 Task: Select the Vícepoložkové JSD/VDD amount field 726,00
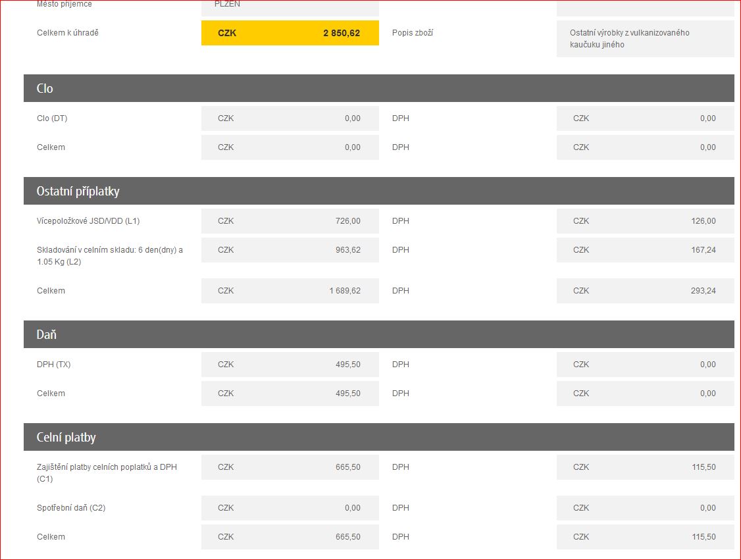coord(290,221)
